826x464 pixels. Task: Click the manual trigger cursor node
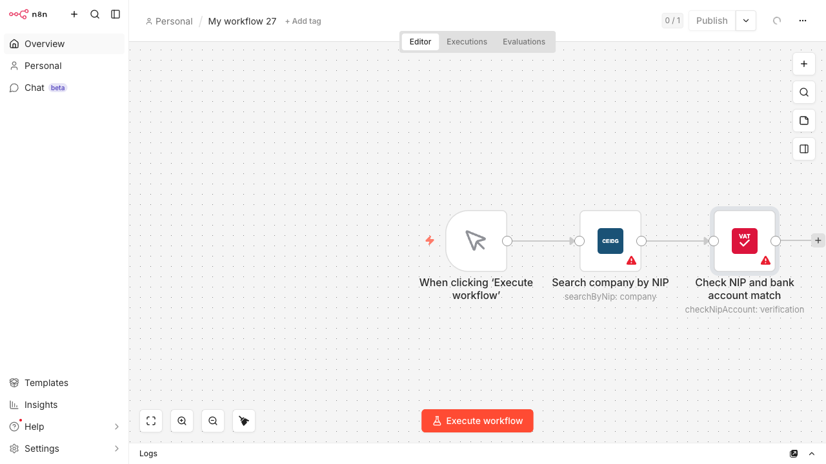point(476,241)
